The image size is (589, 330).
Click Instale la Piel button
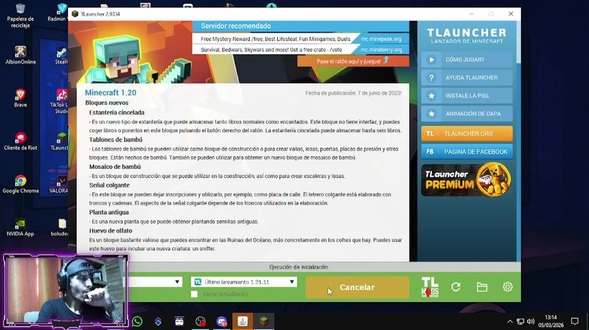tap(467, 96)
